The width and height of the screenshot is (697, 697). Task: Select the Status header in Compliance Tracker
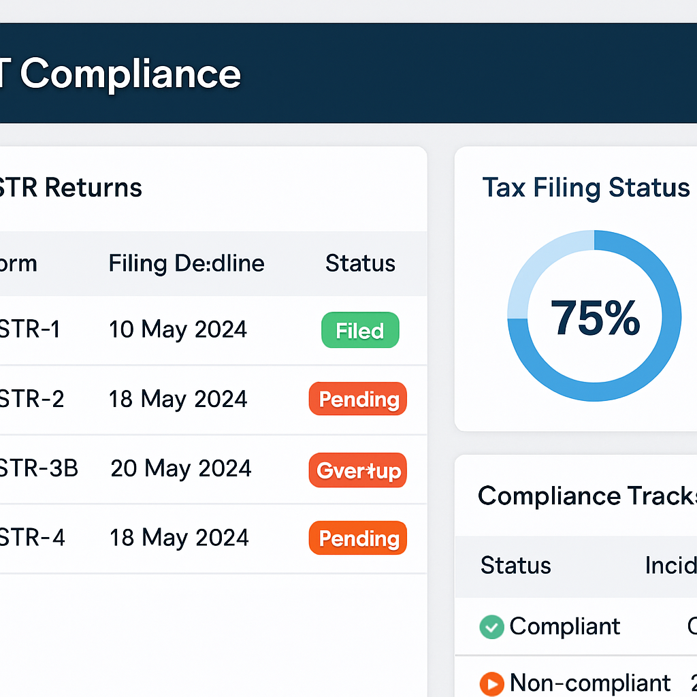tap(516, 566)
